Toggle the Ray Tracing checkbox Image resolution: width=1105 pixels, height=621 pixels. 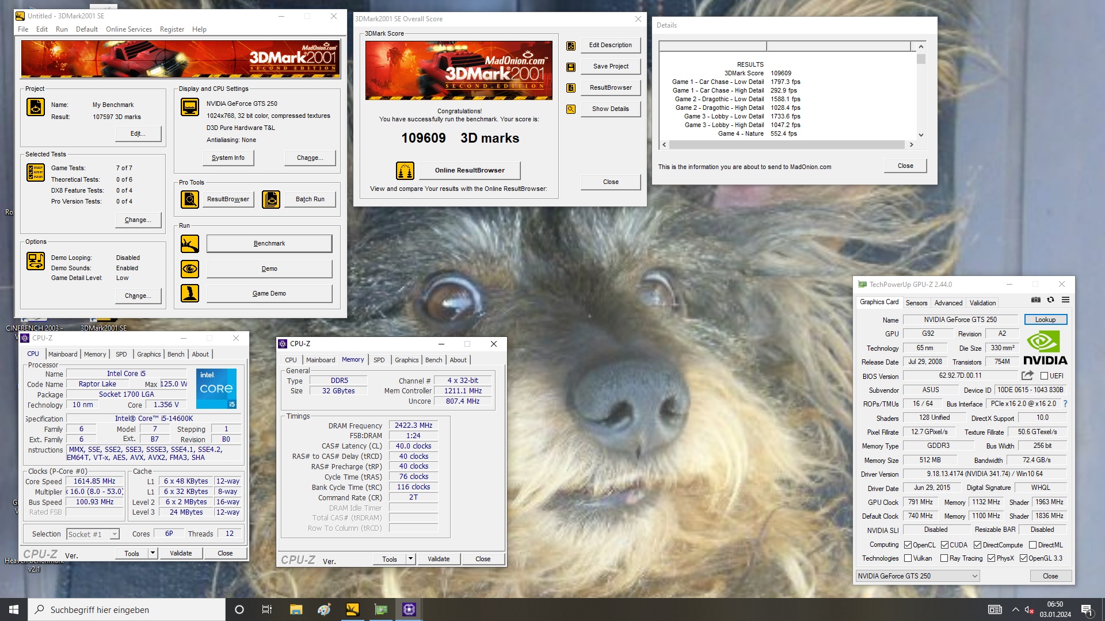pos(944,558)
